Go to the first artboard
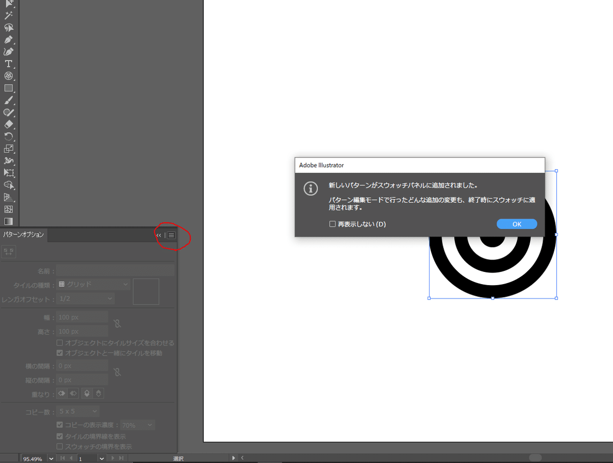The height and width of the screenshot is (463, 613). (63, 458)
